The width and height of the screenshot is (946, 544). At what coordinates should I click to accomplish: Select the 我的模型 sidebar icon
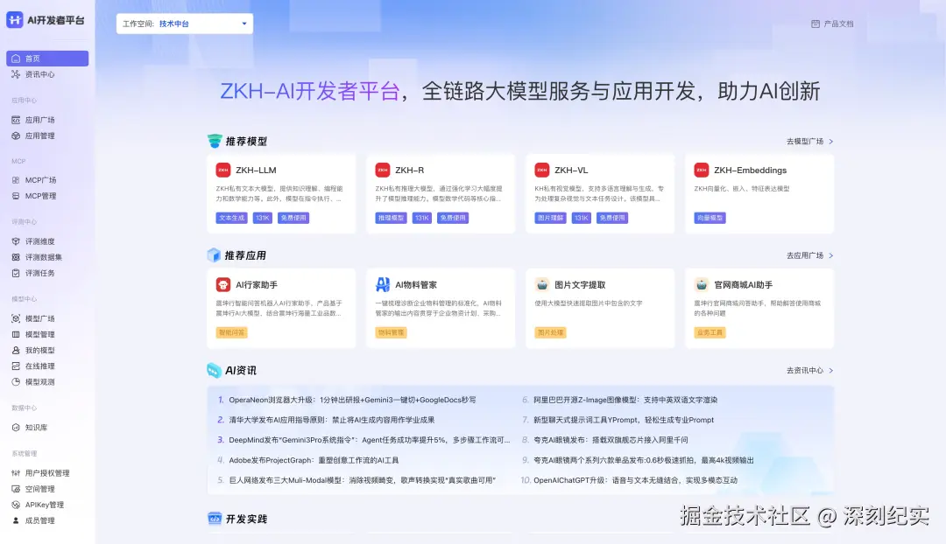pos(16,350)
